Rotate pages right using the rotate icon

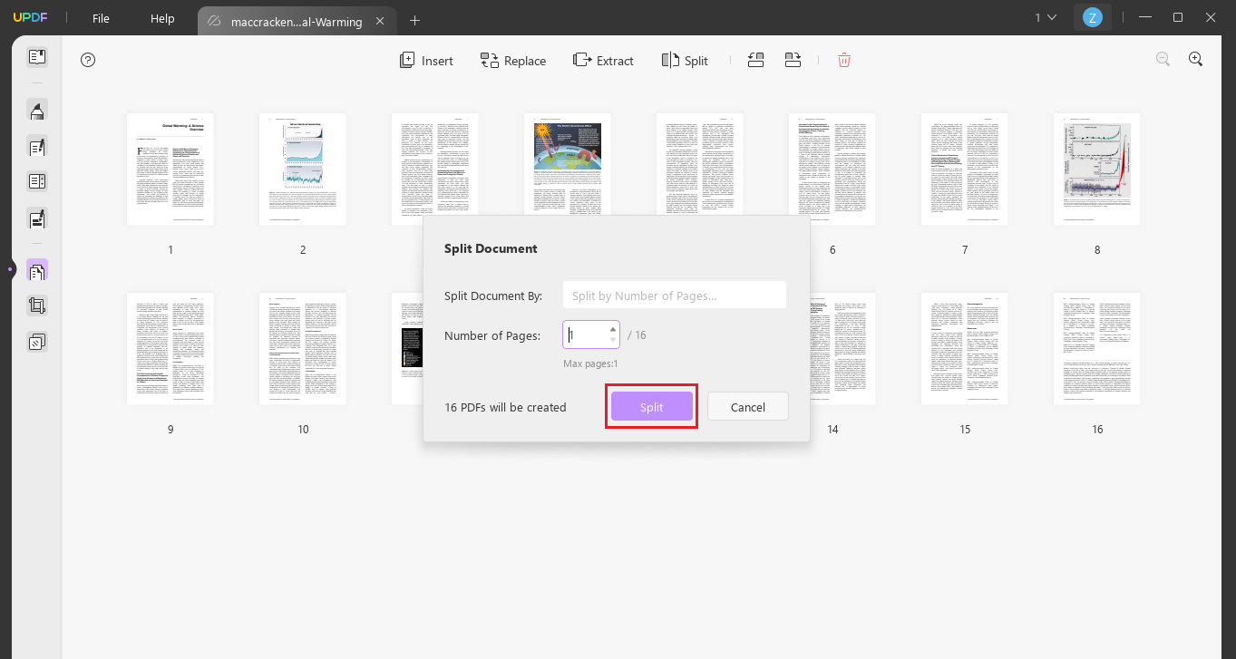(x=793, y=60)
